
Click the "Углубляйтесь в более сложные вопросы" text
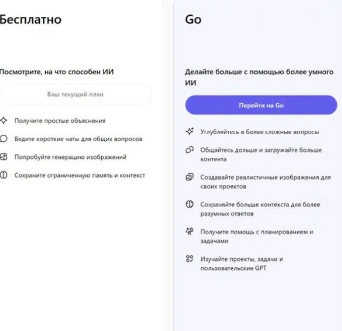point(260,132)
